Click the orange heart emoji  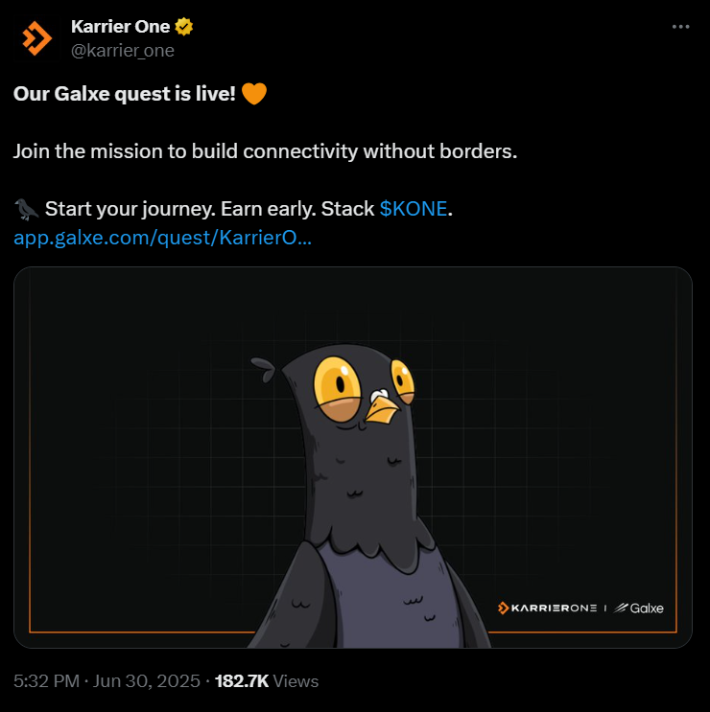(x=253, y=94)
